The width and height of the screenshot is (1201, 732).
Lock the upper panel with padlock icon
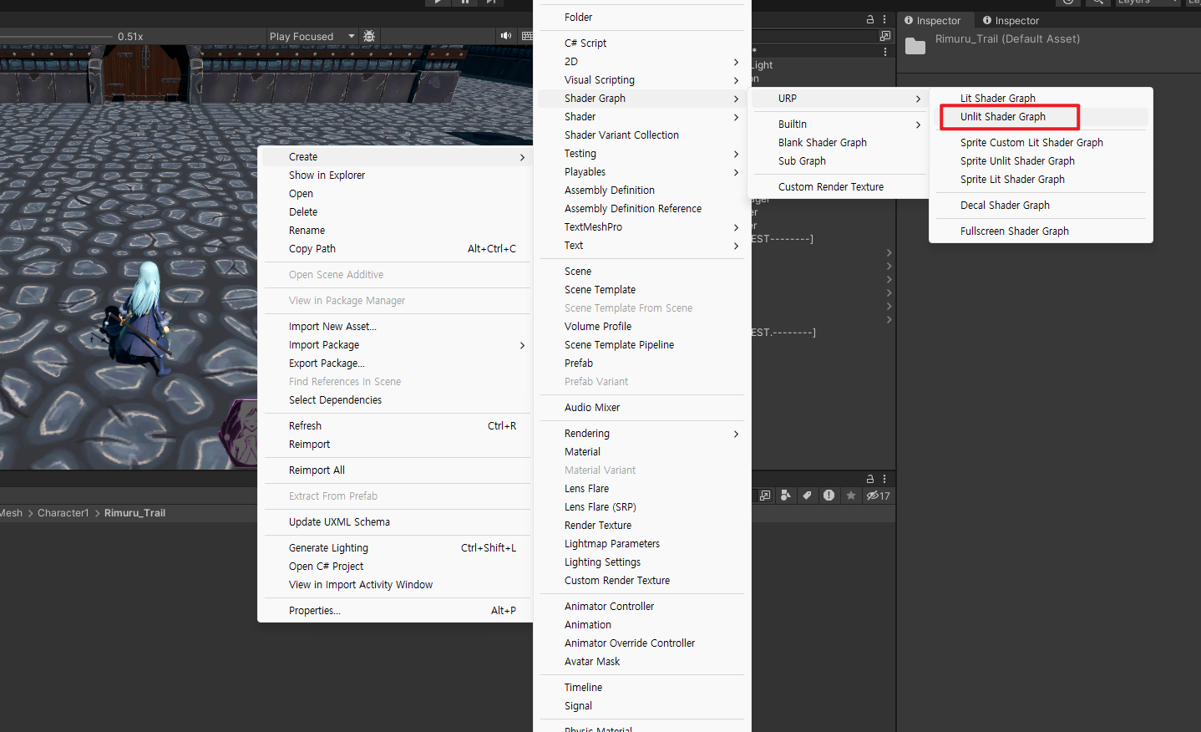coord(870,19)
